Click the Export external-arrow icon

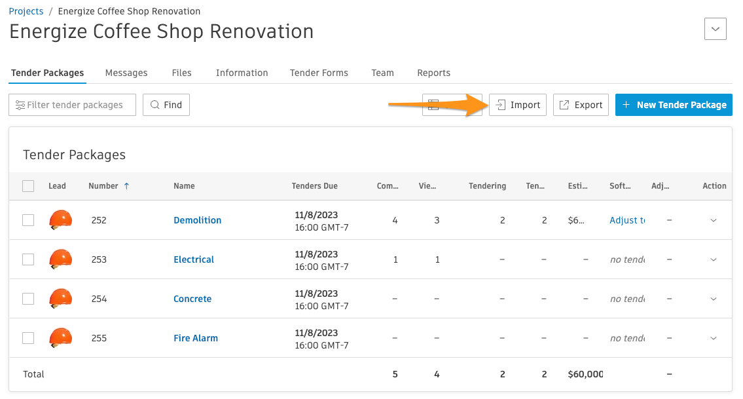pos(564,105)
